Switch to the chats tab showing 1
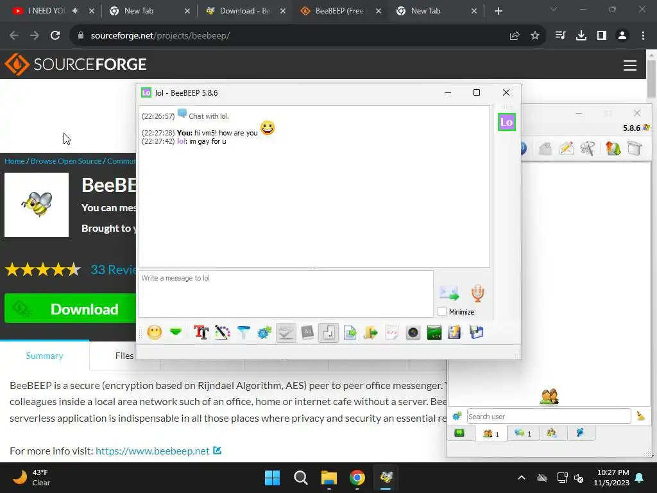Image resolution: width=657 pixels, height=493 pixels. coord(523,433)
